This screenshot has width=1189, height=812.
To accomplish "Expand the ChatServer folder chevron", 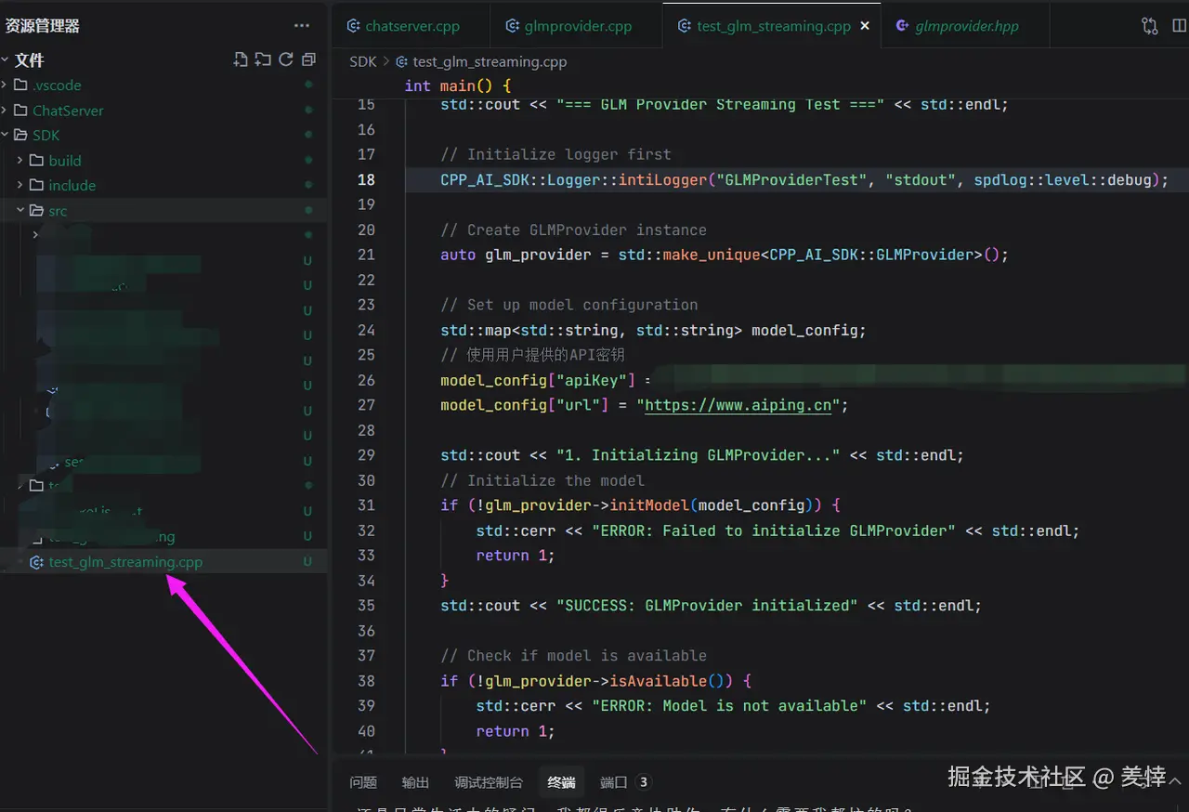I will [6, 110].
